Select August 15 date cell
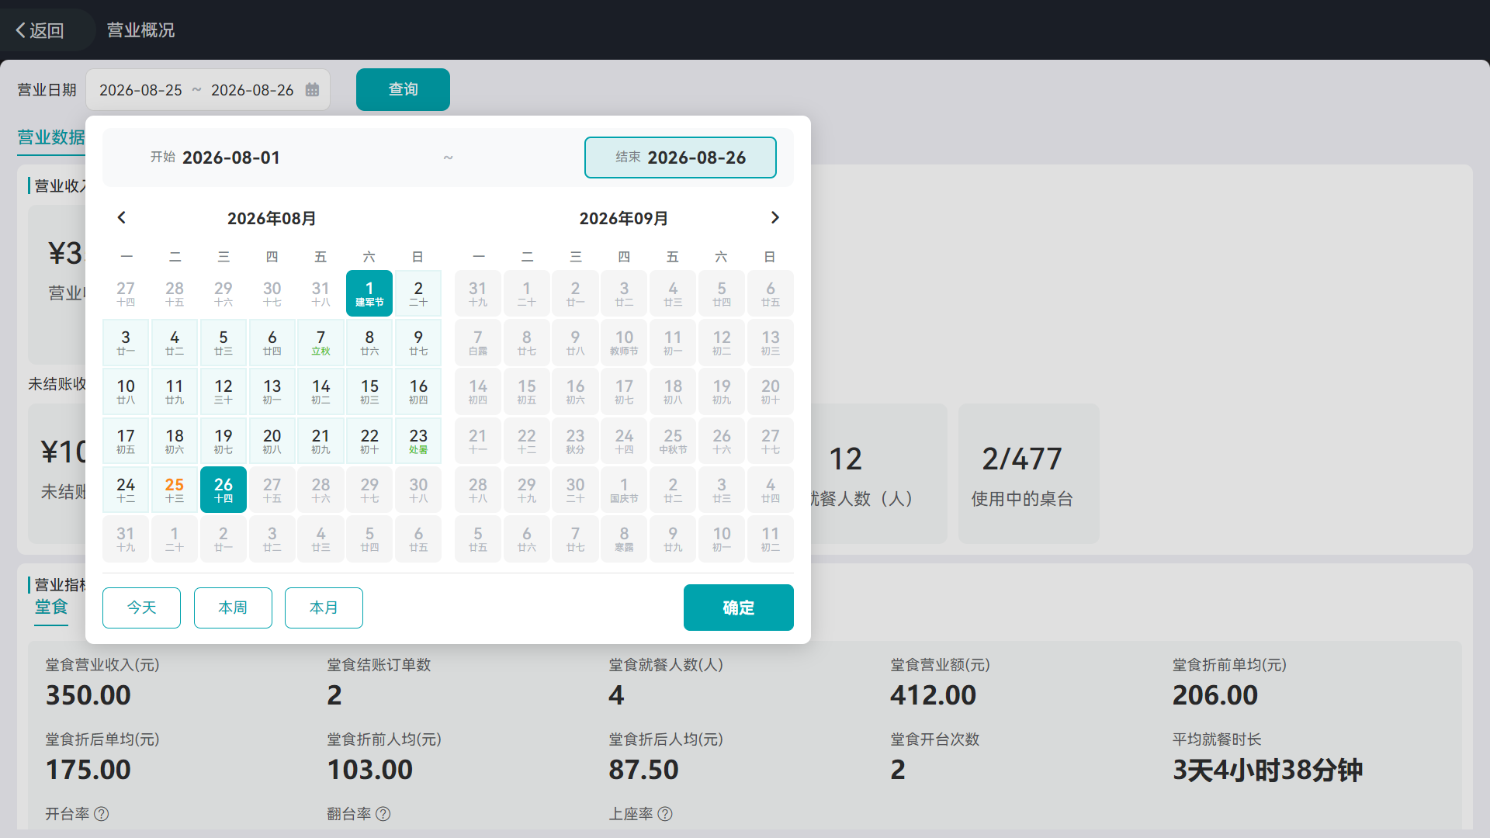 369,391
